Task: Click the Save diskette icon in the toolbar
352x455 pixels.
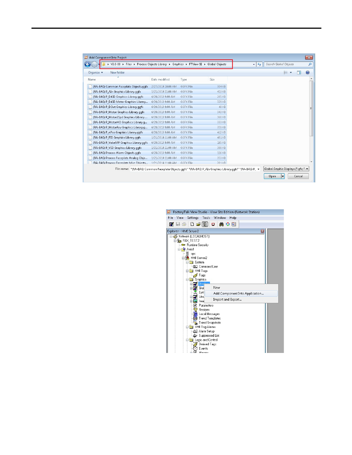Action: click(178, 224)
